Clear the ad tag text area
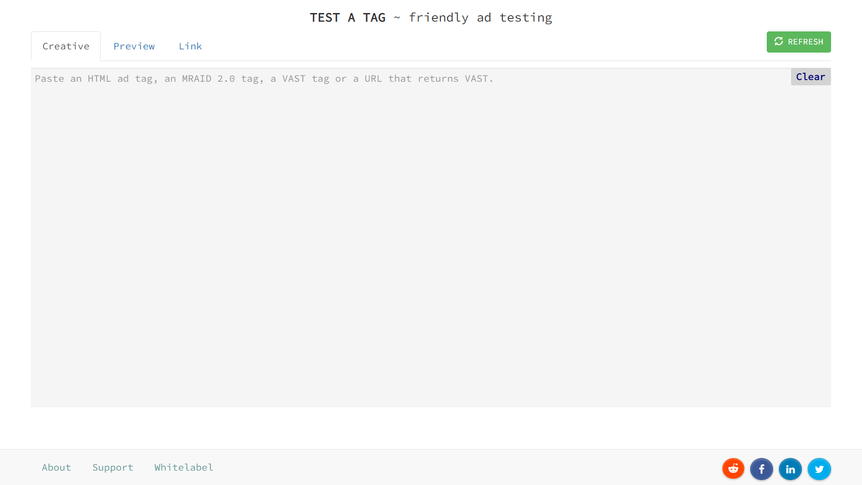This screenshot has height=485, width=862. tap(811, 77)
